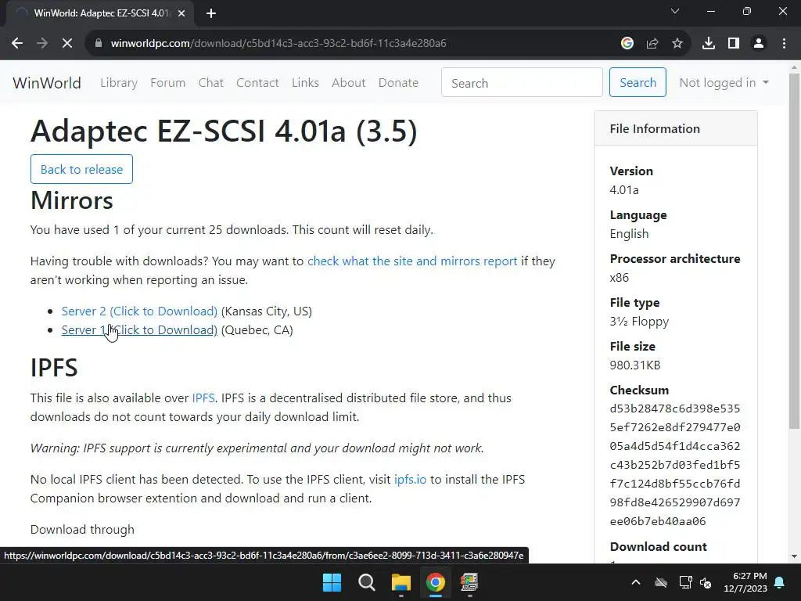Share this page using the share icon
Viewport: 801px width, 601px height.
652,44
